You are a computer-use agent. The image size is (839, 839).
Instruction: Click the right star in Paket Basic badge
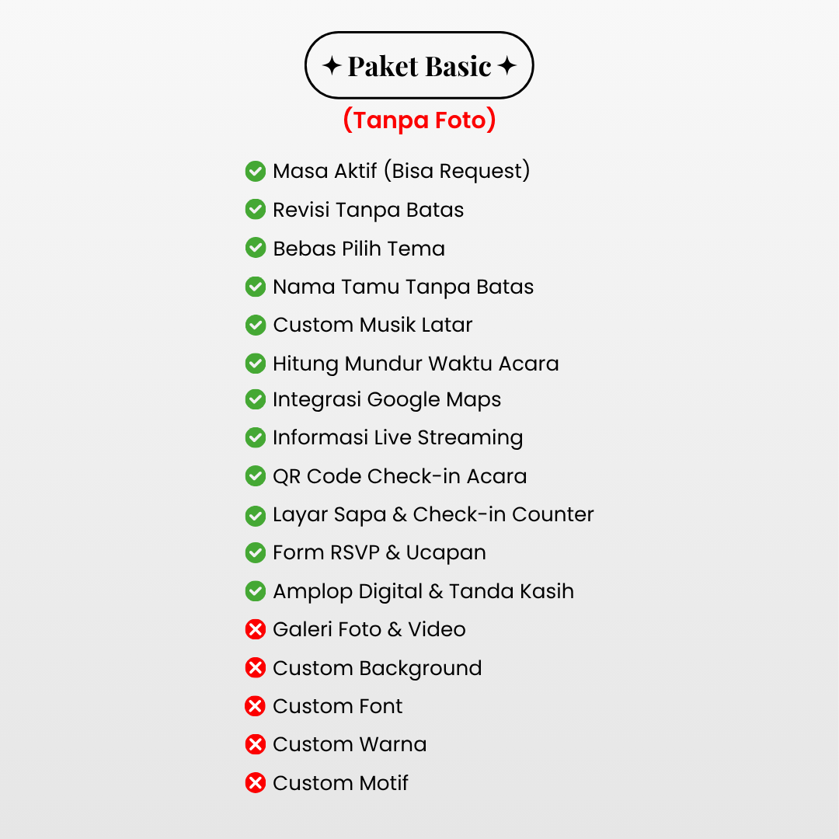(x=507, y=66)
